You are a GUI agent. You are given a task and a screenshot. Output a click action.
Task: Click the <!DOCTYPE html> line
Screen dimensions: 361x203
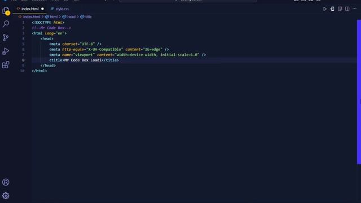pyautogui.click(x=48, y=23)
